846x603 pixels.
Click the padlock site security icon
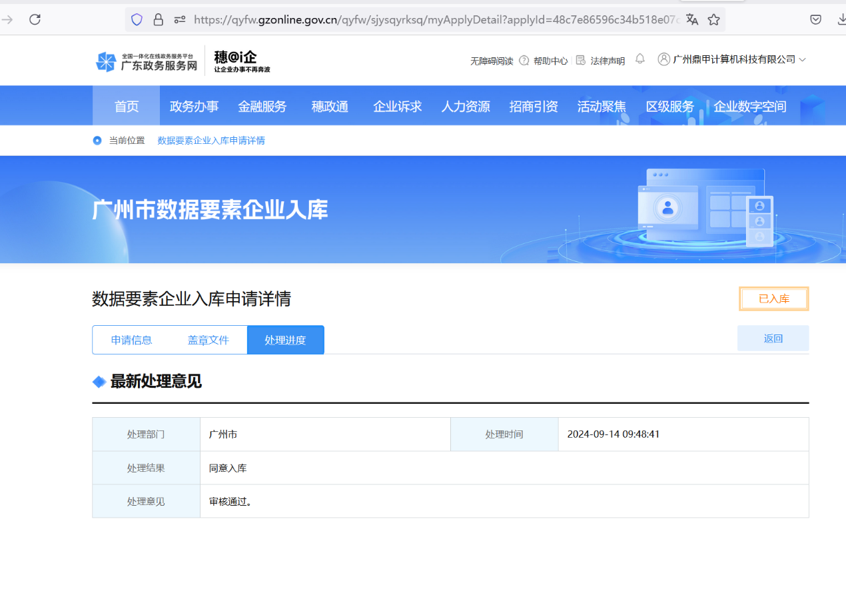158,19
